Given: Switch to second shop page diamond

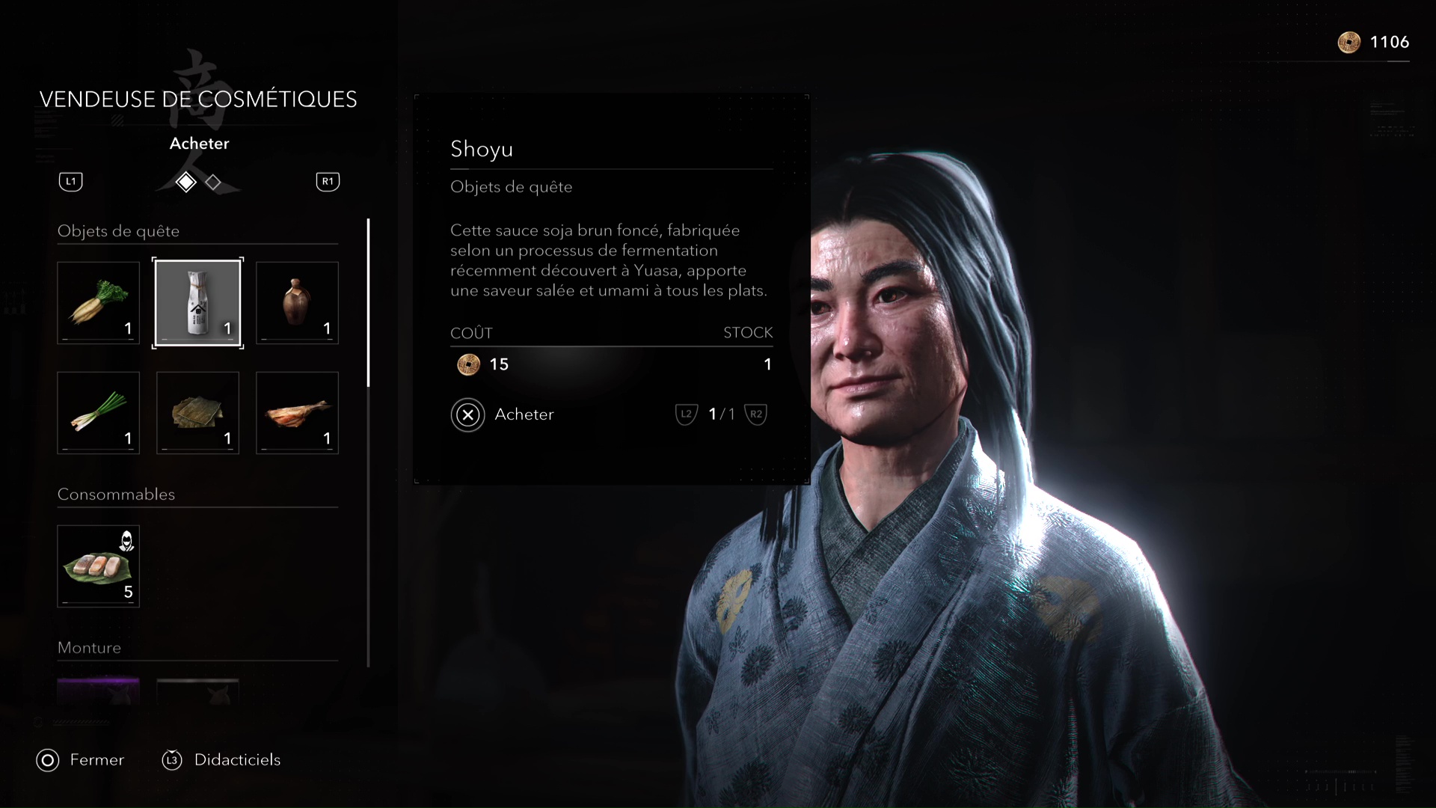Looking at the screenshot, I should (213, 182).
